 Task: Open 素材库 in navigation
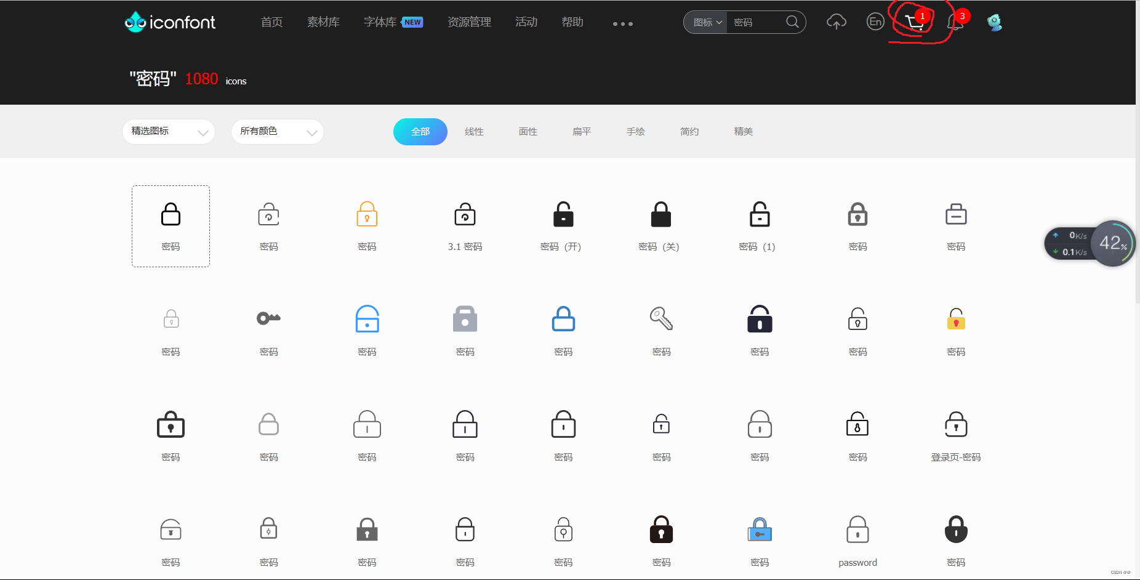point(323,22)
